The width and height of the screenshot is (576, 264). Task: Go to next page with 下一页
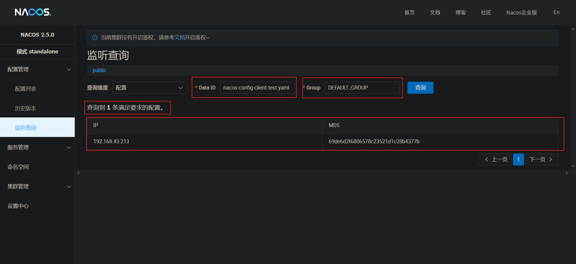tap(541, 159)
